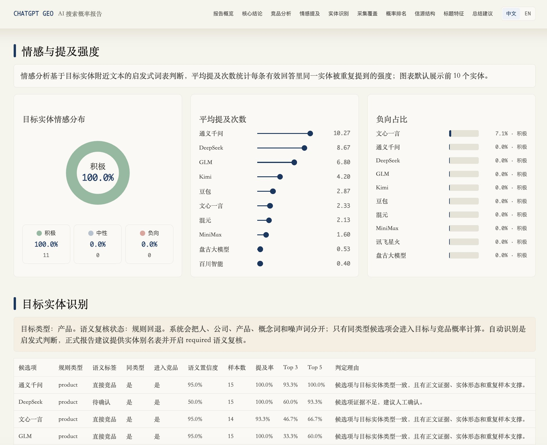The height and width of the screenshot is (445, 547).
Task: Click the 通义千问 lollipop chart dot
Action: [310, 134]
